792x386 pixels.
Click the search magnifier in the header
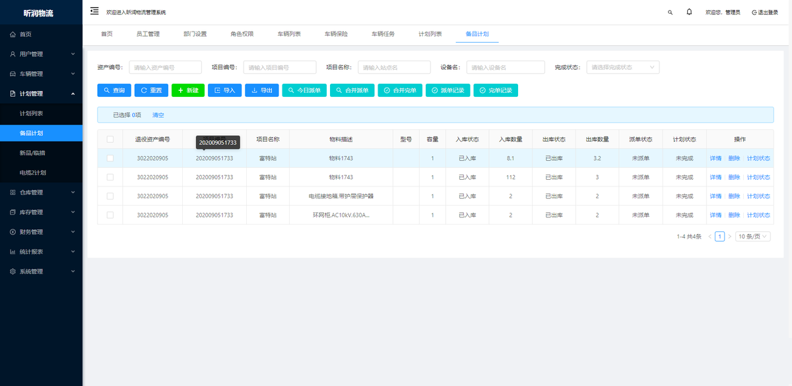click(x=671, y=12)
